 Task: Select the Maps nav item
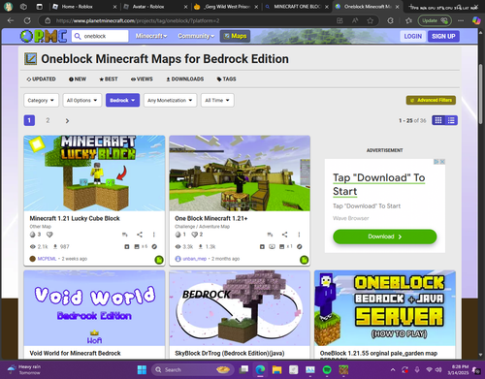(236, 36)
